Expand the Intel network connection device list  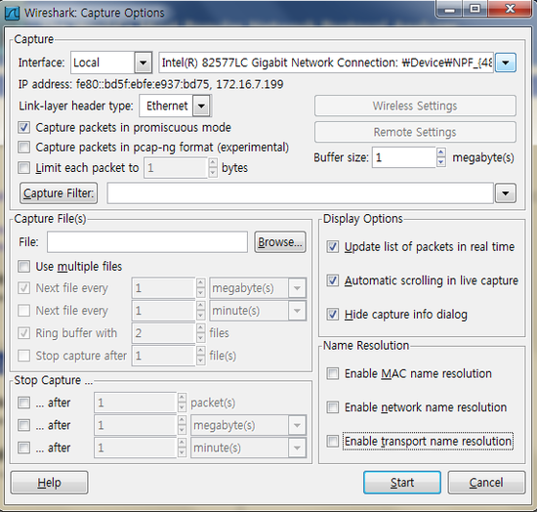tap(506, 63)
